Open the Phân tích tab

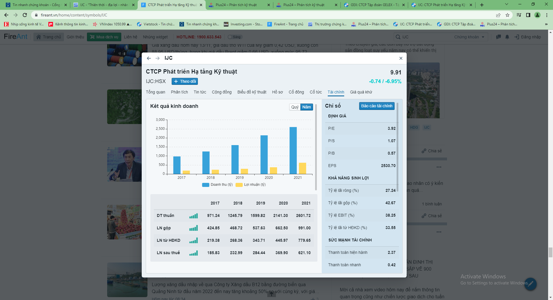179,92
